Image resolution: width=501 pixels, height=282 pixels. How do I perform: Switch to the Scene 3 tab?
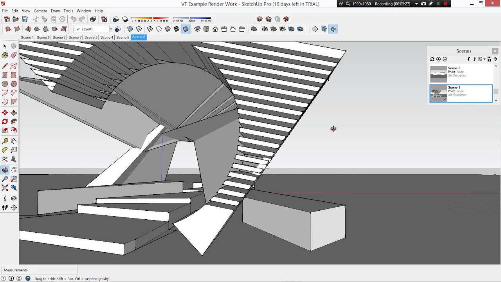point(91,38)
